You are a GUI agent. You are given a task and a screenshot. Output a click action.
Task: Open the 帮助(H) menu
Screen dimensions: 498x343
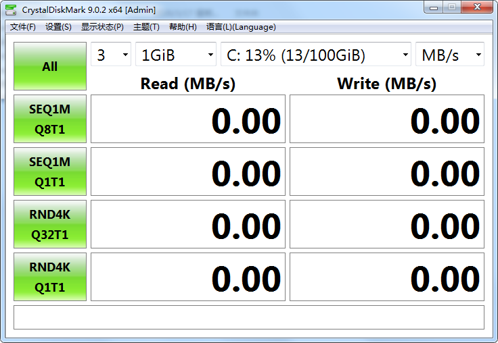pos(183,27)
